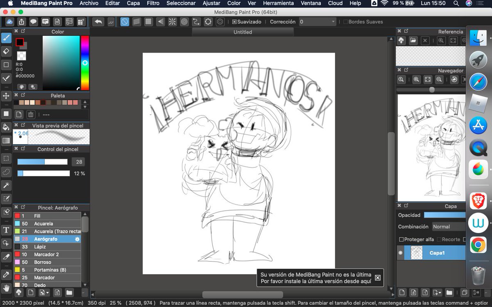Open the Filtro menu
The width and height of the screenshot is (492, 307).
coord(153,3)
